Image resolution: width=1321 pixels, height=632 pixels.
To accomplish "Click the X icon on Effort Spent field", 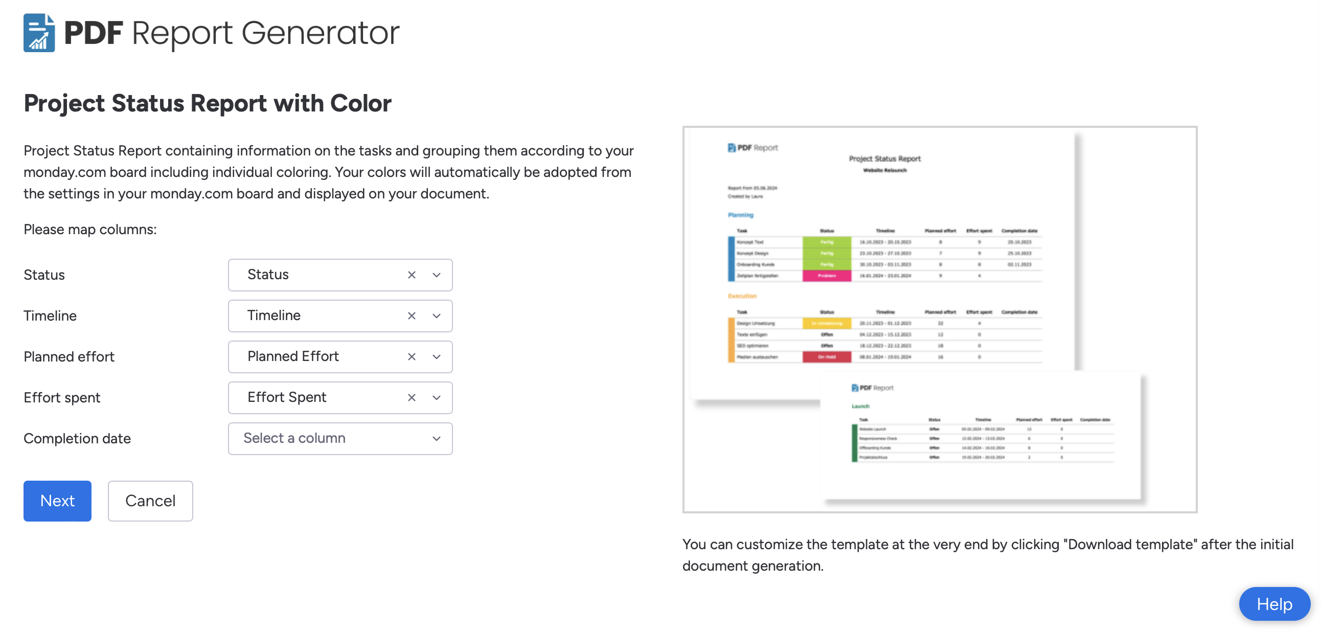I will click(x=411, y=397).
